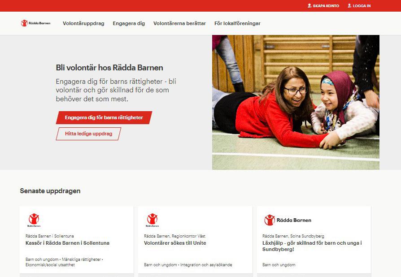
Task: Click the person icon beside Skapa konto
Action: point(309,6)
